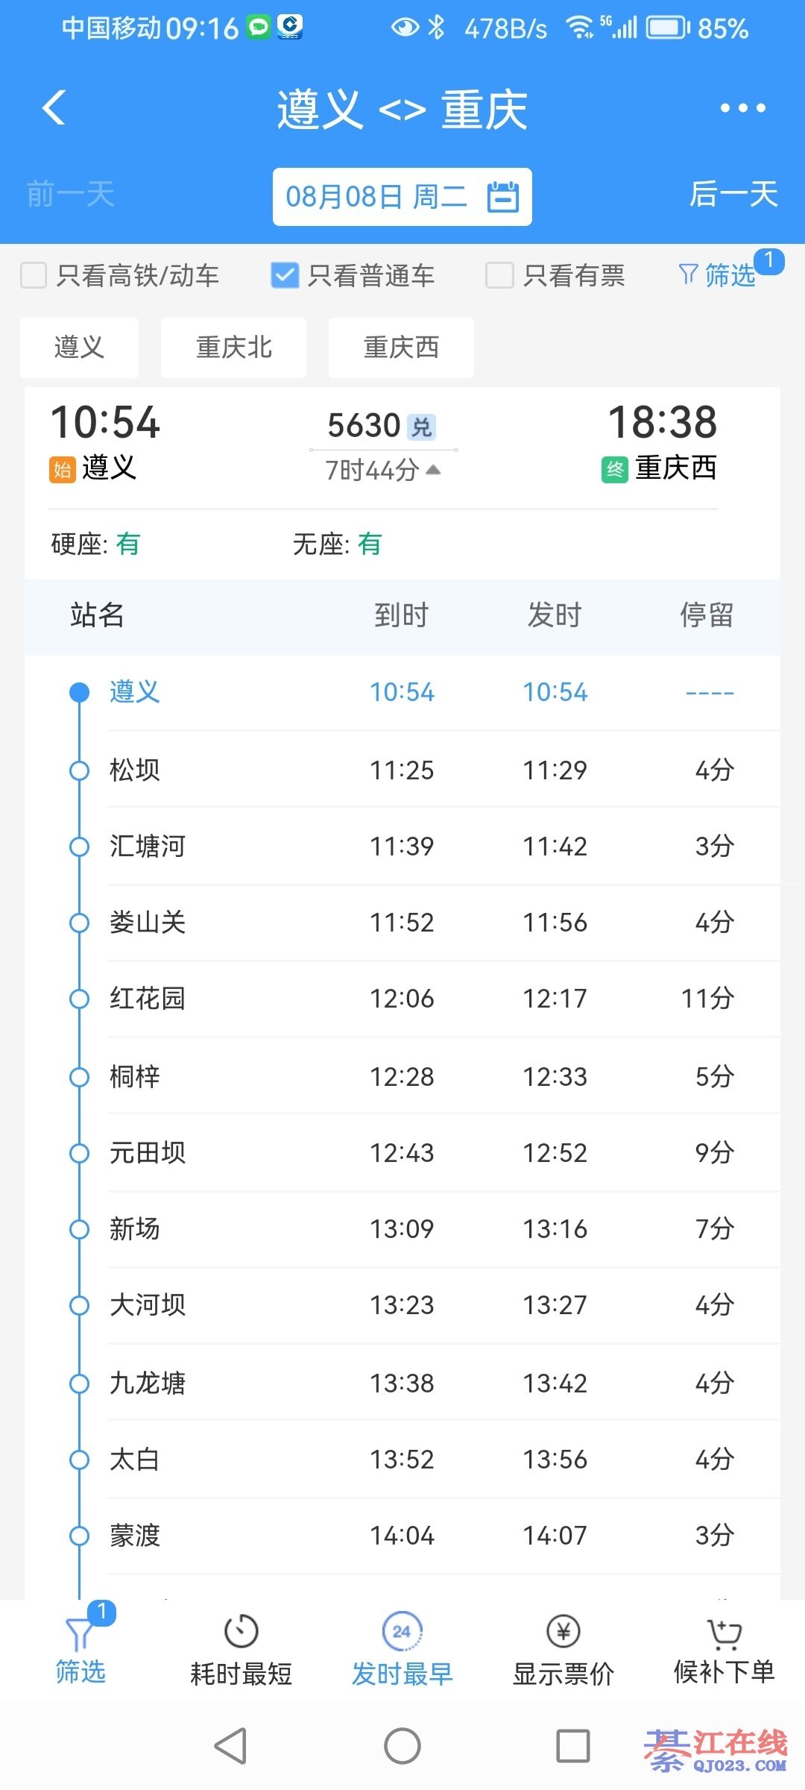Open the calendar date picker icon
805x1790 pixels.
[503, 197]
